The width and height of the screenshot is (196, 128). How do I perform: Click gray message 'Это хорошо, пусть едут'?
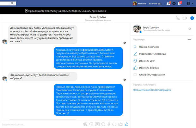click(43, 76)
